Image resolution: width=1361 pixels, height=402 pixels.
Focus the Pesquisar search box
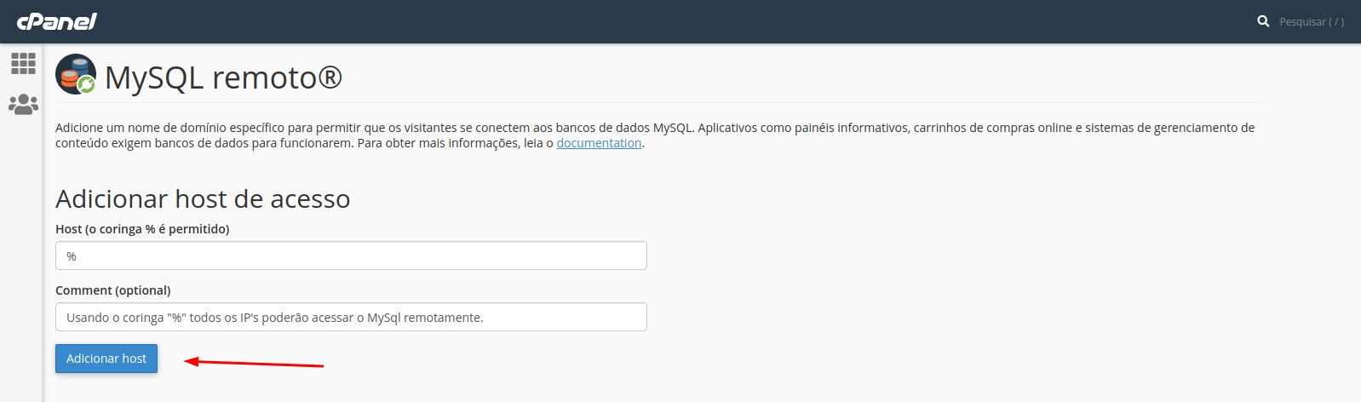coord(1312,21)
